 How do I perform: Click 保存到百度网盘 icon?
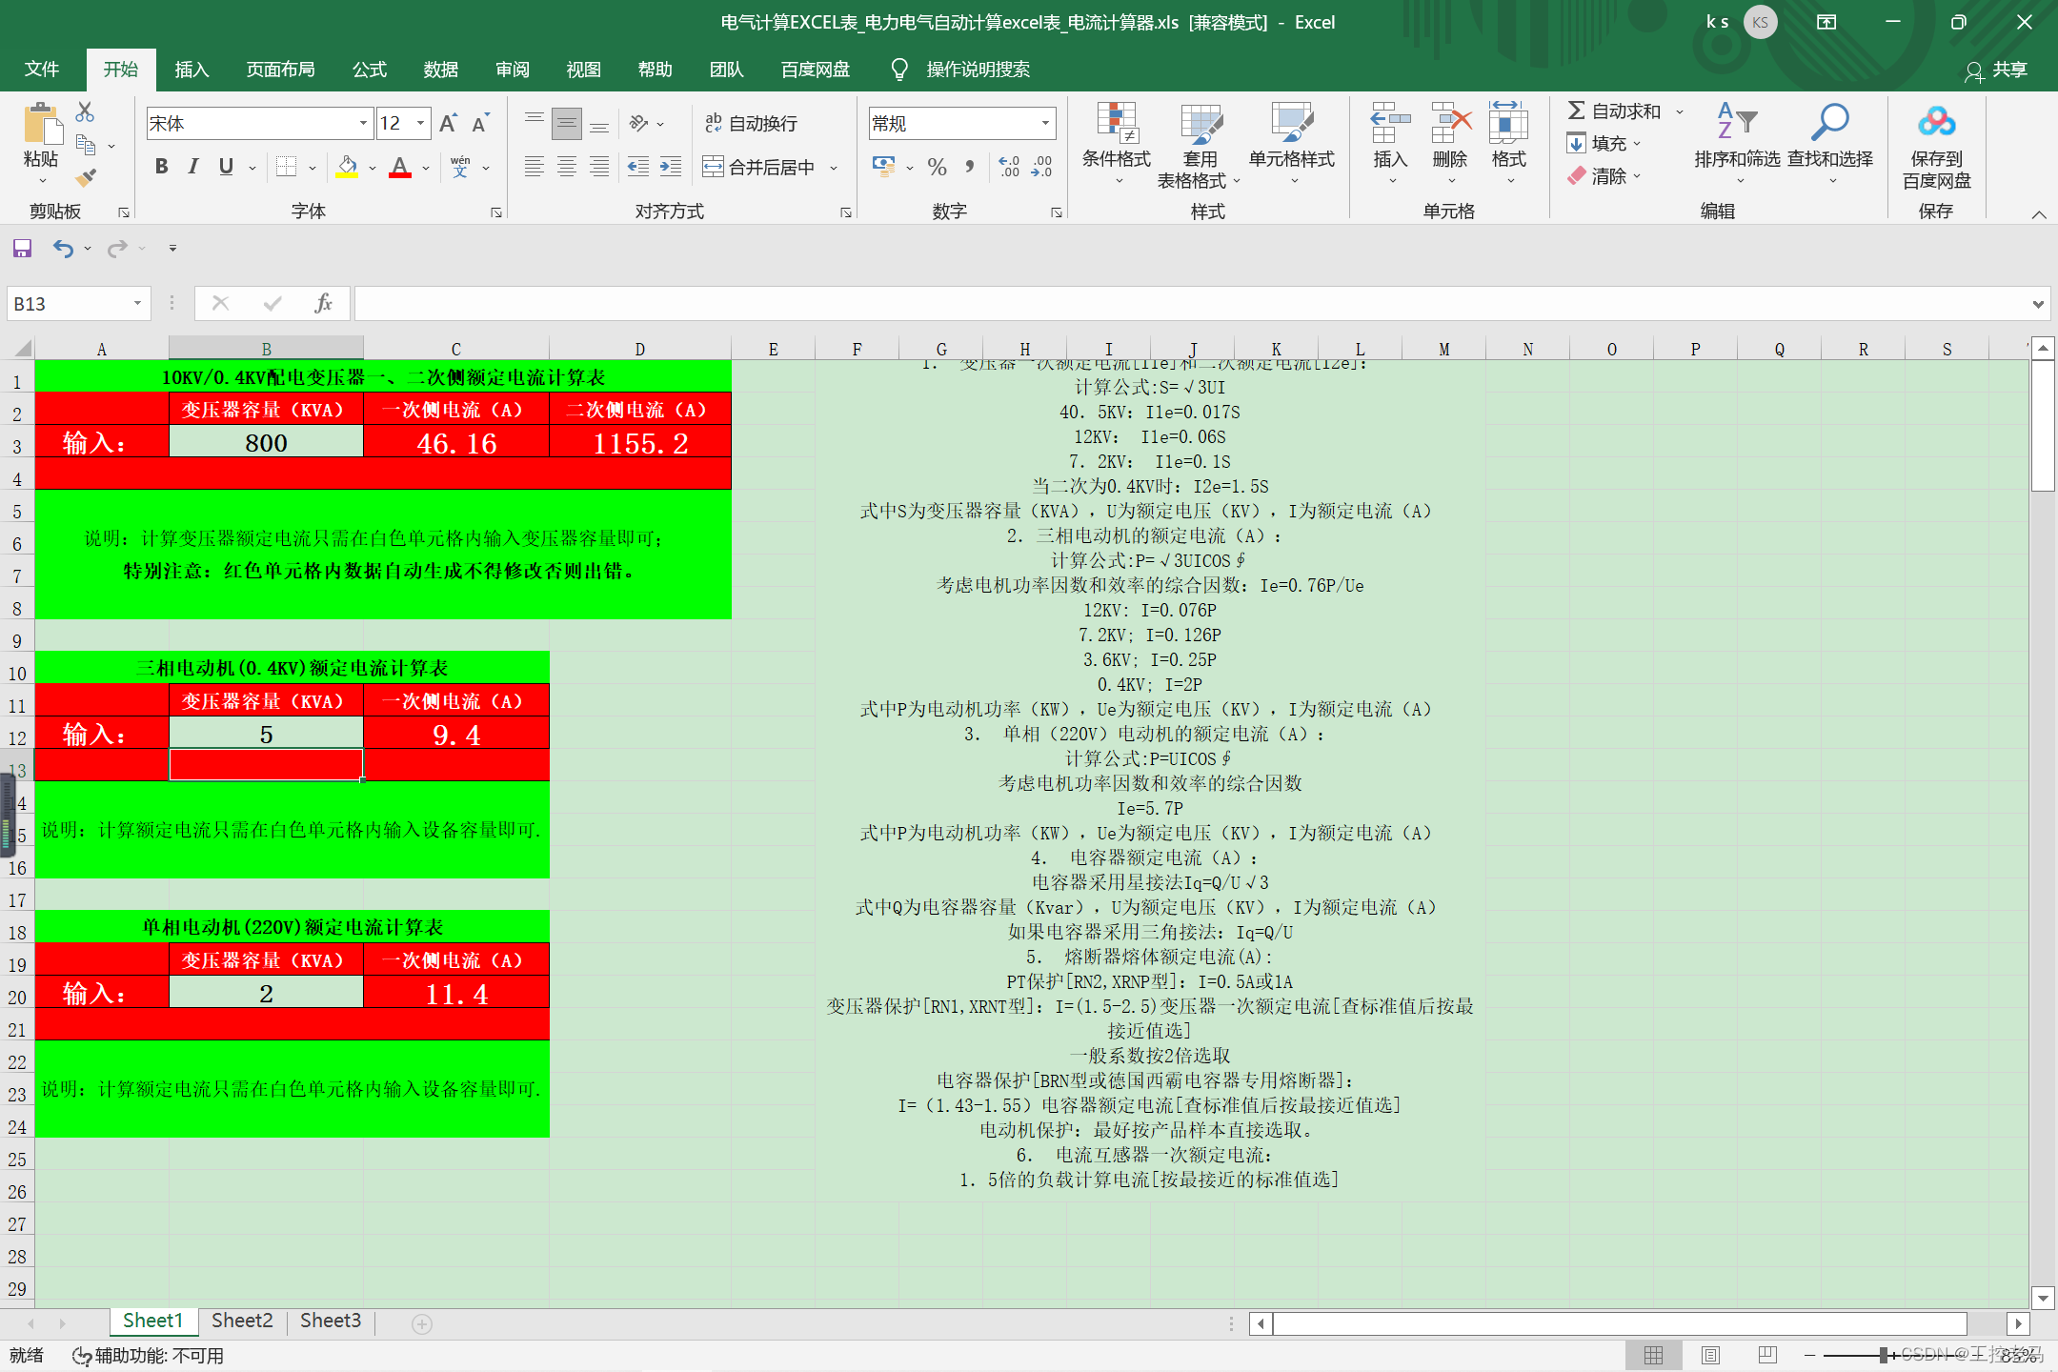point(1936,124)
